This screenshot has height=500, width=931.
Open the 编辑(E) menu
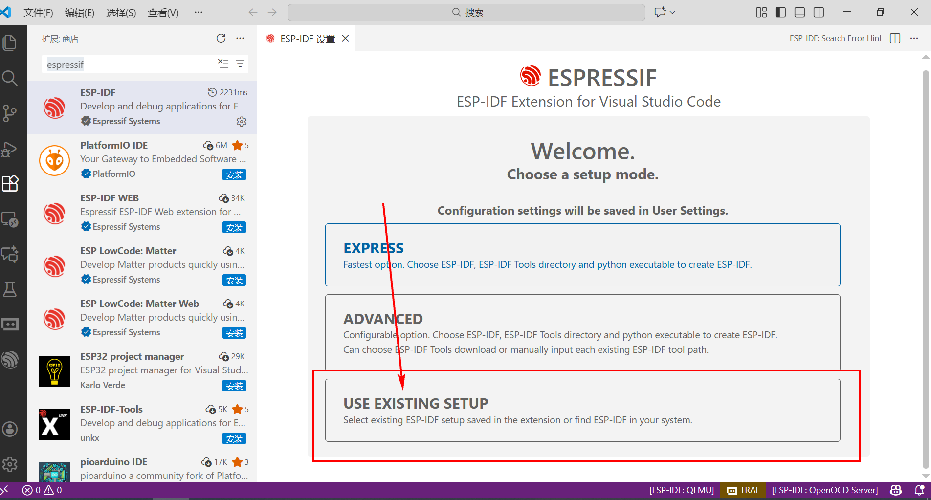click(80, 12)
